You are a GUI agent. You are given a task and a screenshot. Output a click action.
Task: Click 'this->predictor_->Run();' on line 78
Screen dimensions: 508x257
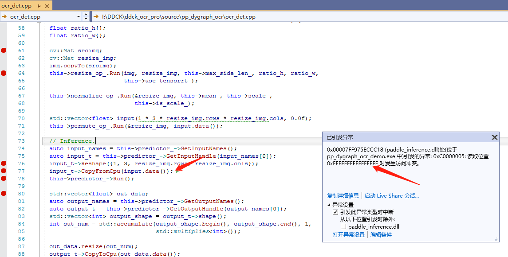coord(91,178)
